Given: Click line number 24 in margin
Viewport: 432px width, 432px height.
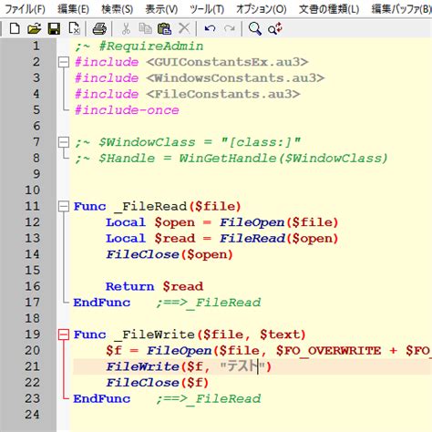Looking at the screenshot, I should (33, 415).
